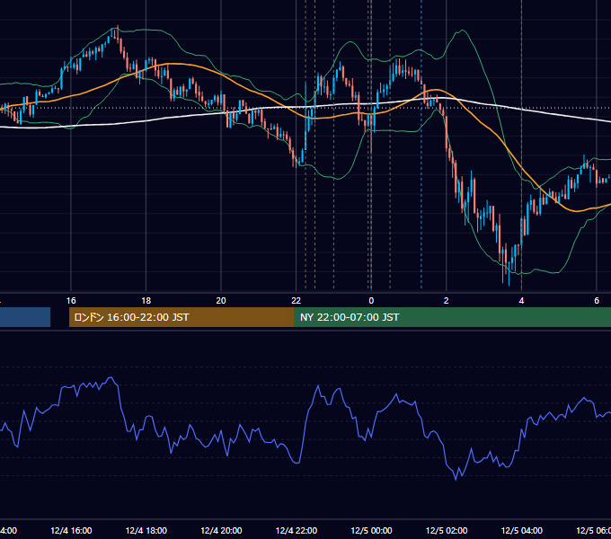The image size is (611, 539).
Task: Click the 18 hour label on the chart axis
Action: [146, 301]
